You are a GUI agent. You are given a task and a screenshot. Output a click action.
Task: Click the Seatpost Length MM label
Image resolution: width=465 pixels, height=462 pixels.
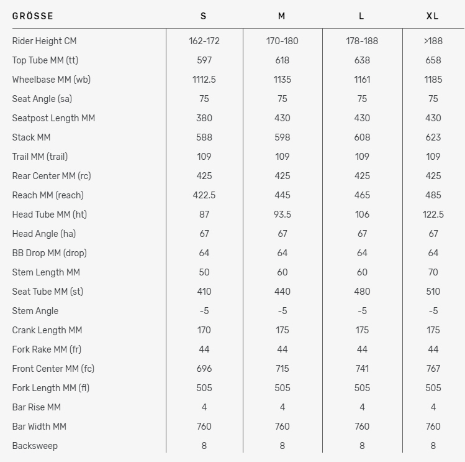(53, 118)
